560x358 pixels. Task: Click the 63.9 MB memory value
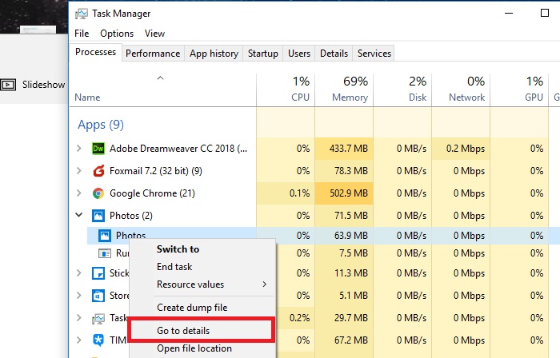350,236
